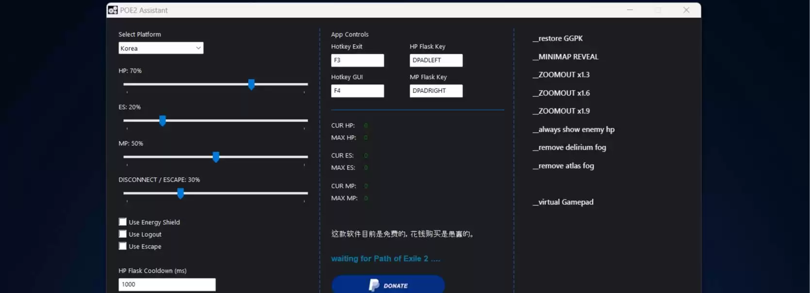
Task: Focus the HP Flask Cooldown (ms) field
Action: [167, 284]
